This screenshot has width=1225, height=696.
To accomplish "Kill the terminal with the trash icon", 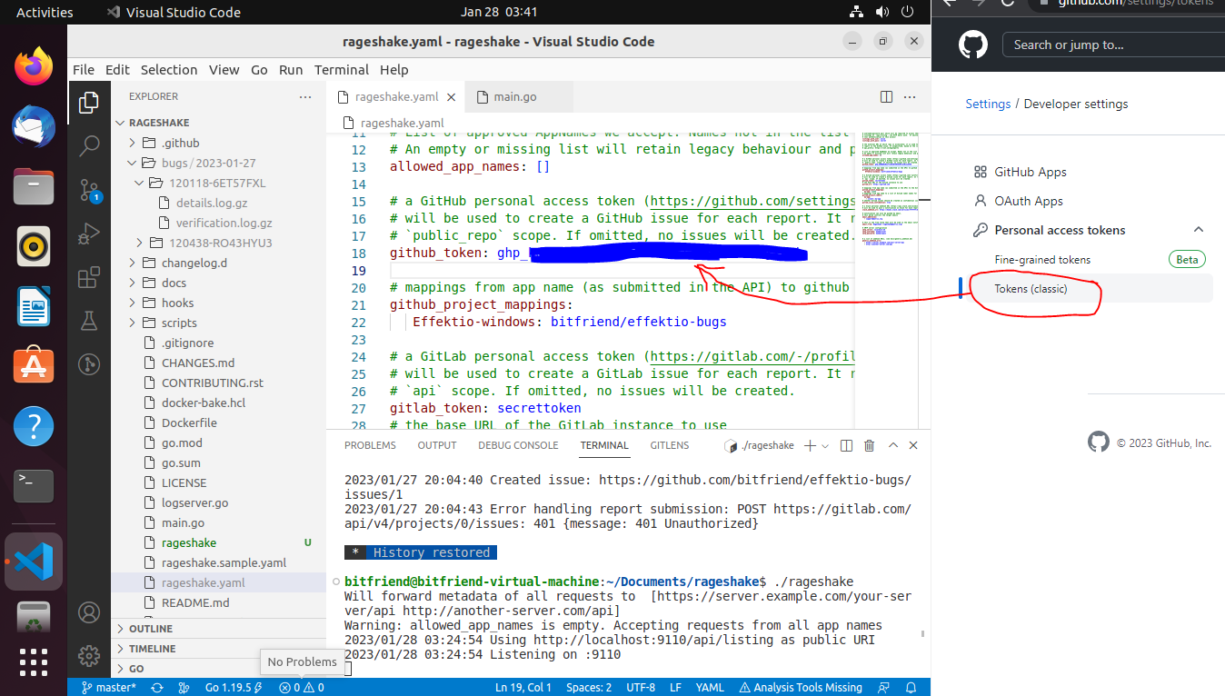I will pyautogui.click(x=869, y=445).
